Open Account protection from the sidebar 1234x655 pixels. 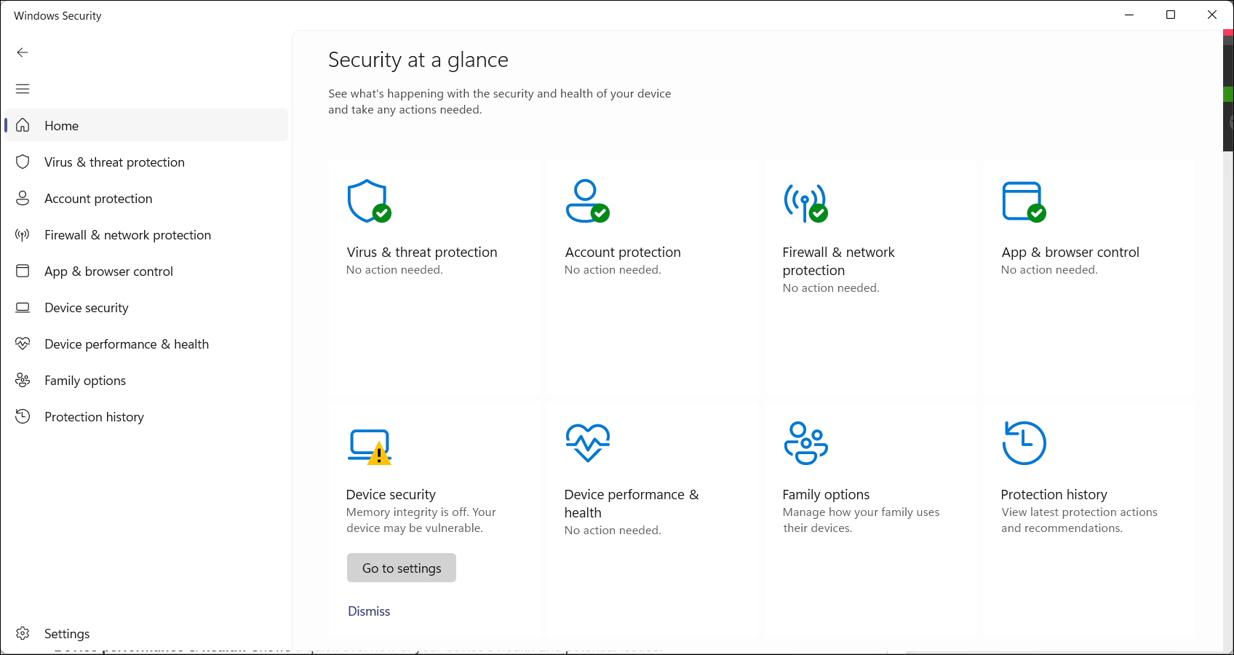tap(98, 199)
